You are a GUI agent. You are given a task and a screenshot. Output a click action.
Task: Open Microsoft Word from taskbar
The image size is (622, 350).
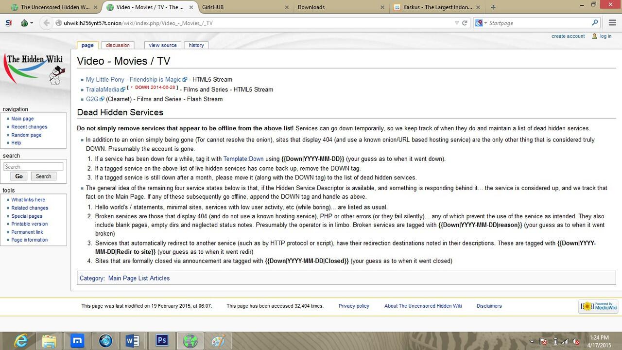pyautogui.click(x=133, y=341)
